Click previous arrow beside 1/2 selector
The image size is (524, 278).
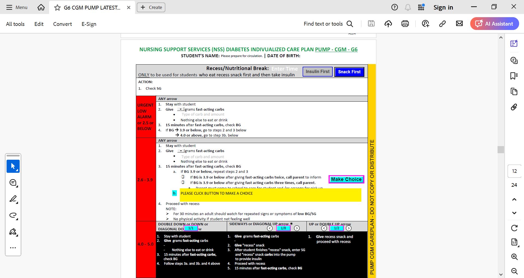tap(324, 228)
